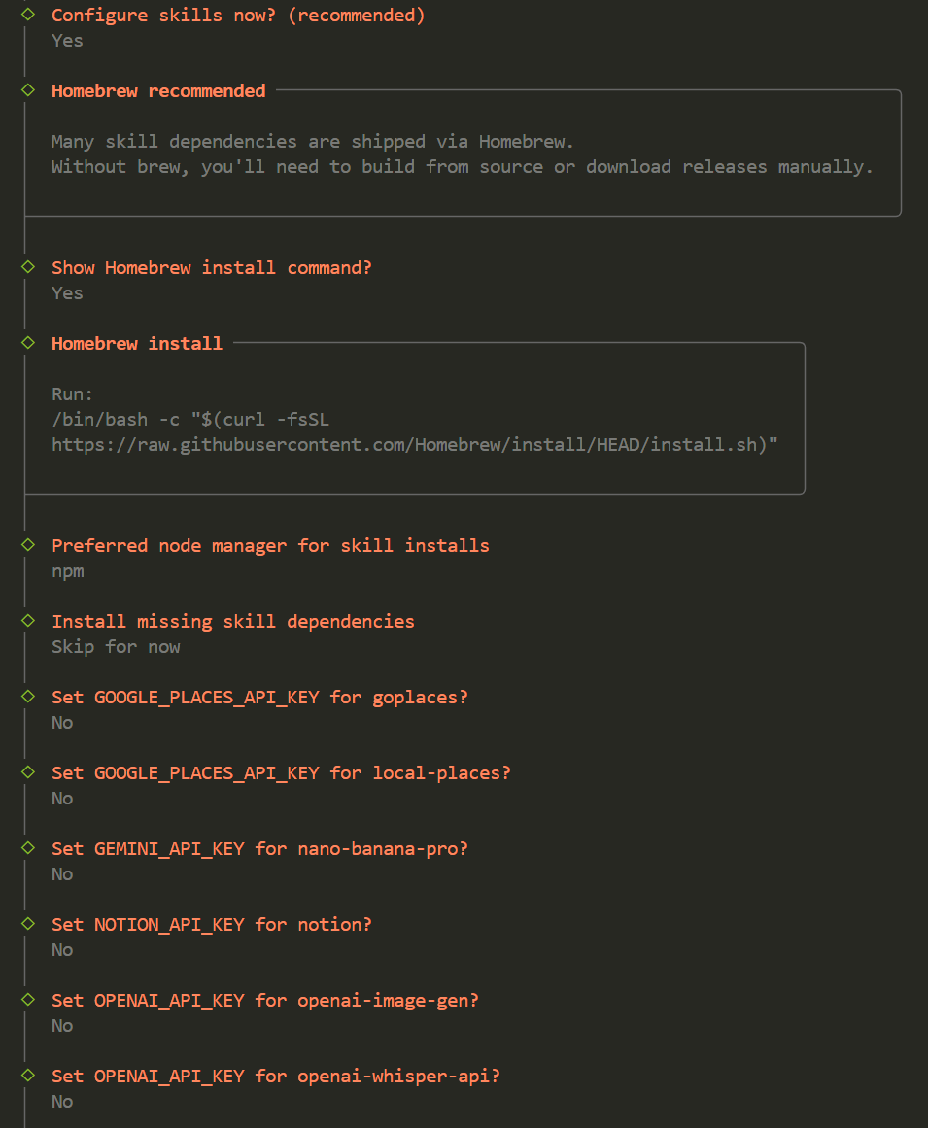Click the diamond beside the nano-banana-pro prompt
Image resolution: width=928 pixels, height=1128 pixels.
(x=28, y=848)
